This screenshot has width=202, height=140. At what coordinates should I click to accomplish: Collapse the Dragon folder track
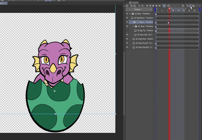coord(131,22)
